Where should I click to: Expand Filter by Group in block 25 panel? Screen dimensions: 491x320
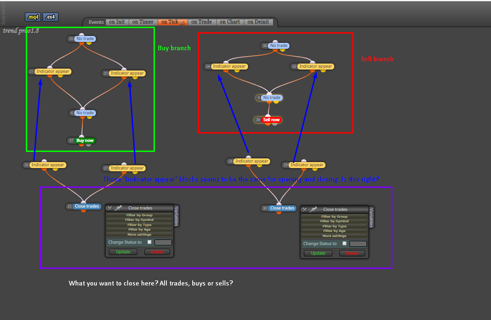click(x=139, y=215)
